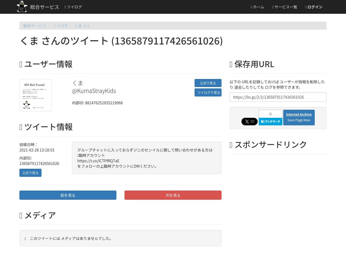Image resolution: width=346 pixels, height=276 pixels.
Task: Click 次を見る button
Action: point(173,195)
